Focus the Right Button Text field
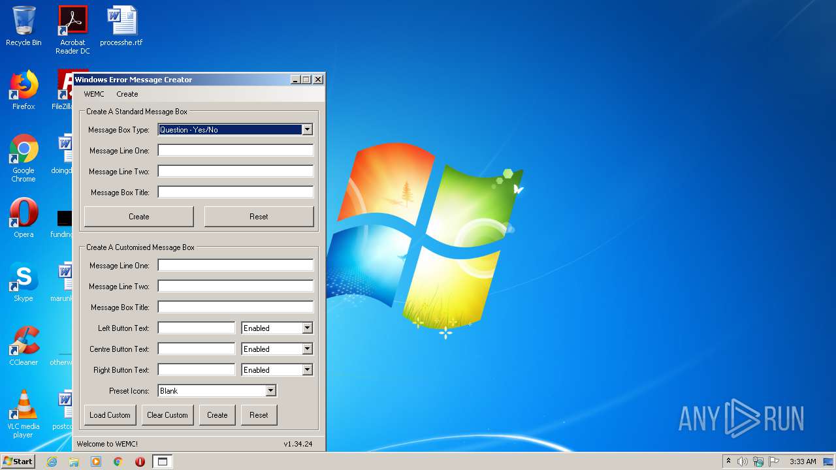Screen dimensions: 836x470 tap(197, 370)
